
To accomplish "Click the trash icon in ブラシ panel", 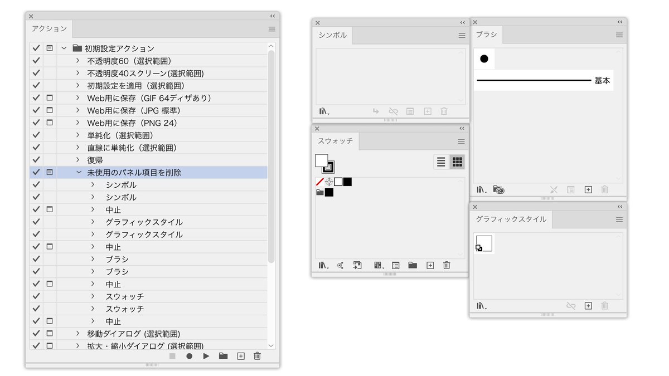I will 604,189.
